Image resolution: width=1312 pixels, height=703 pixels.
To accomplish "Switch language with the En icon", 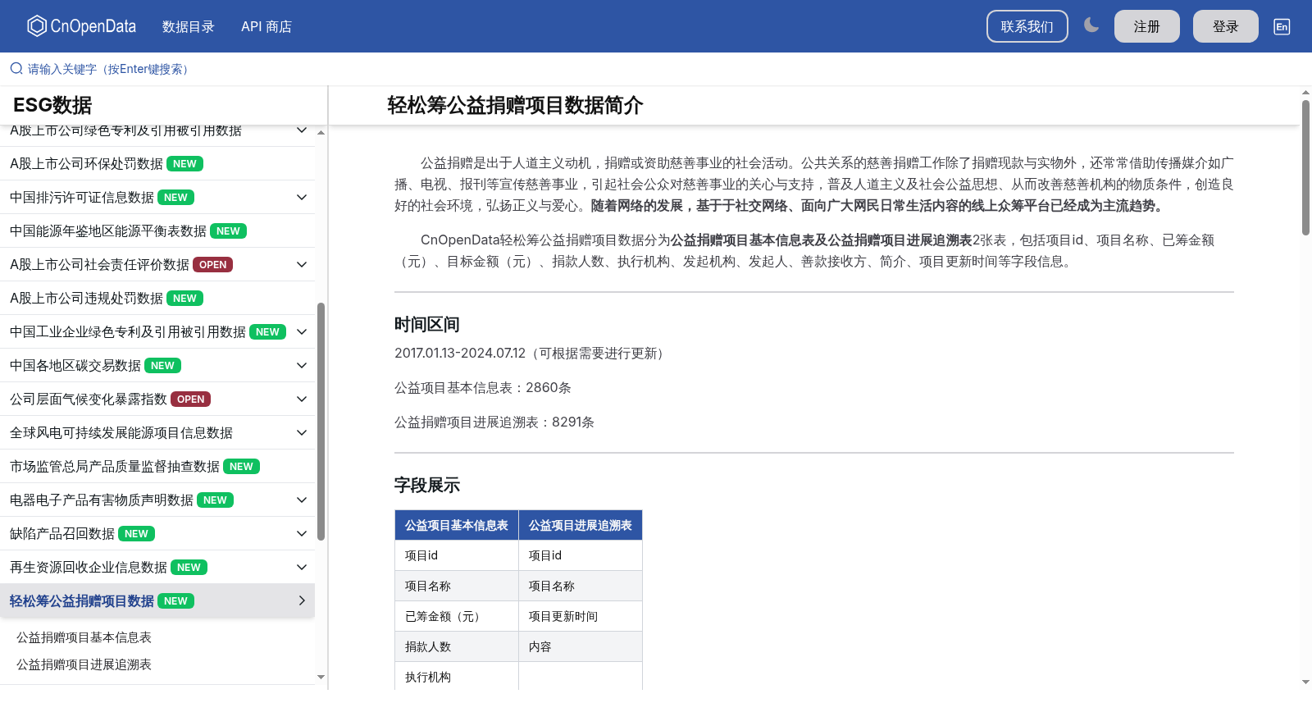I will click(x=1282, y=26).
